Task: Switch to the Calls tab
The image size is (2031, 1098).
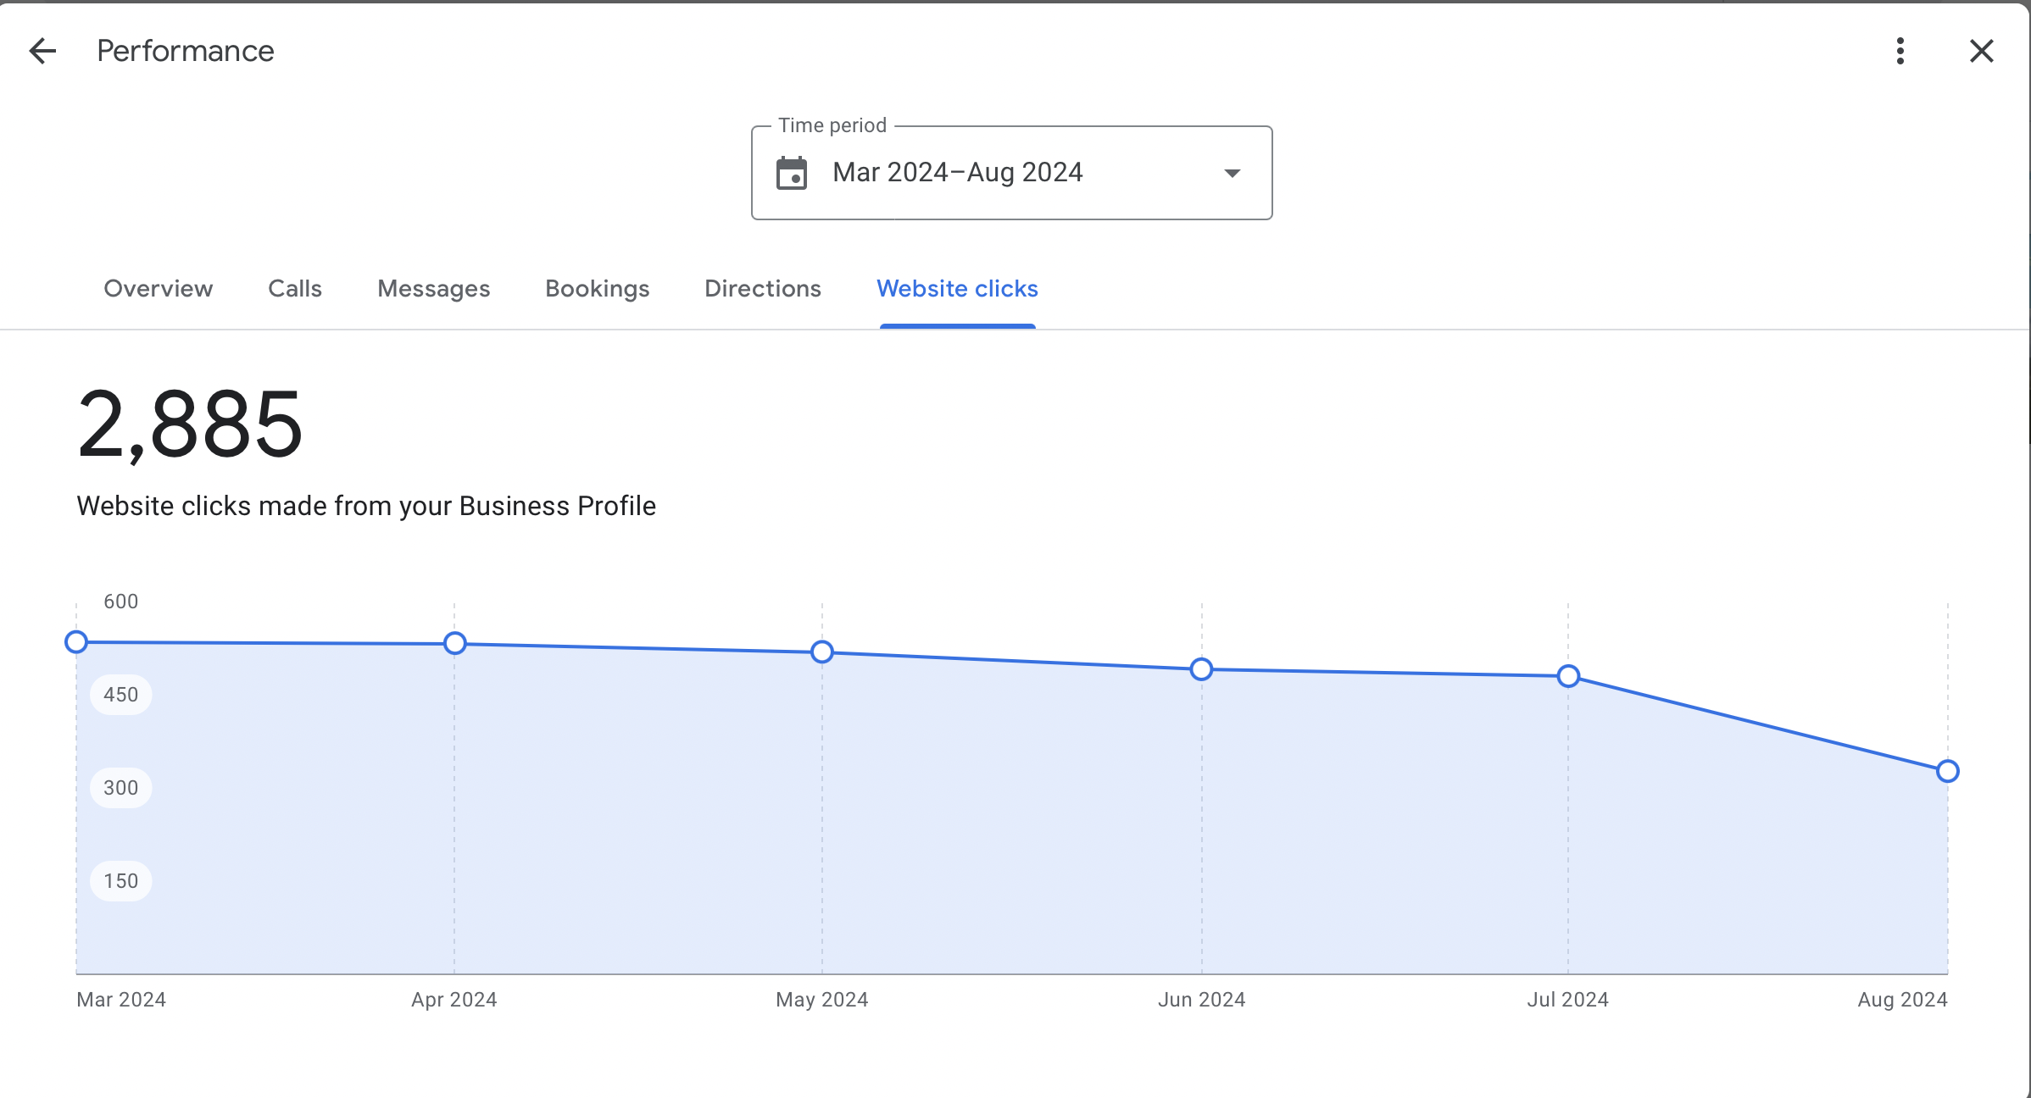Action: (x=294, y=289)
